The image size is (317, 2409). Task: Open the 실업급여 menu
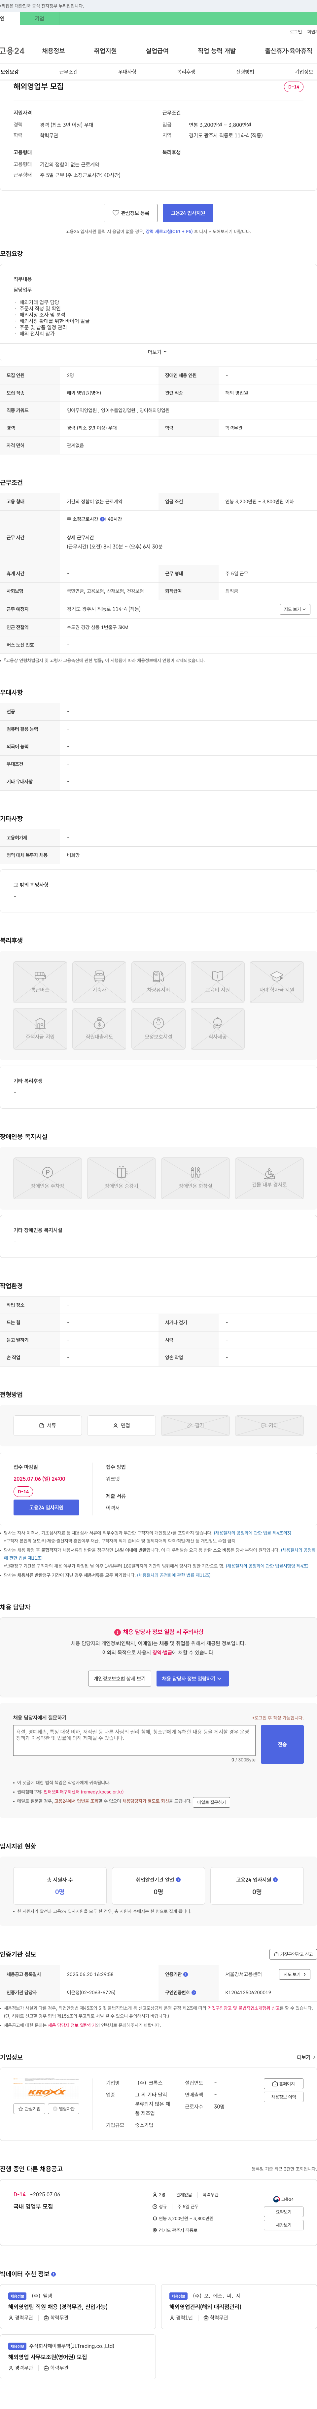[157, 51]
